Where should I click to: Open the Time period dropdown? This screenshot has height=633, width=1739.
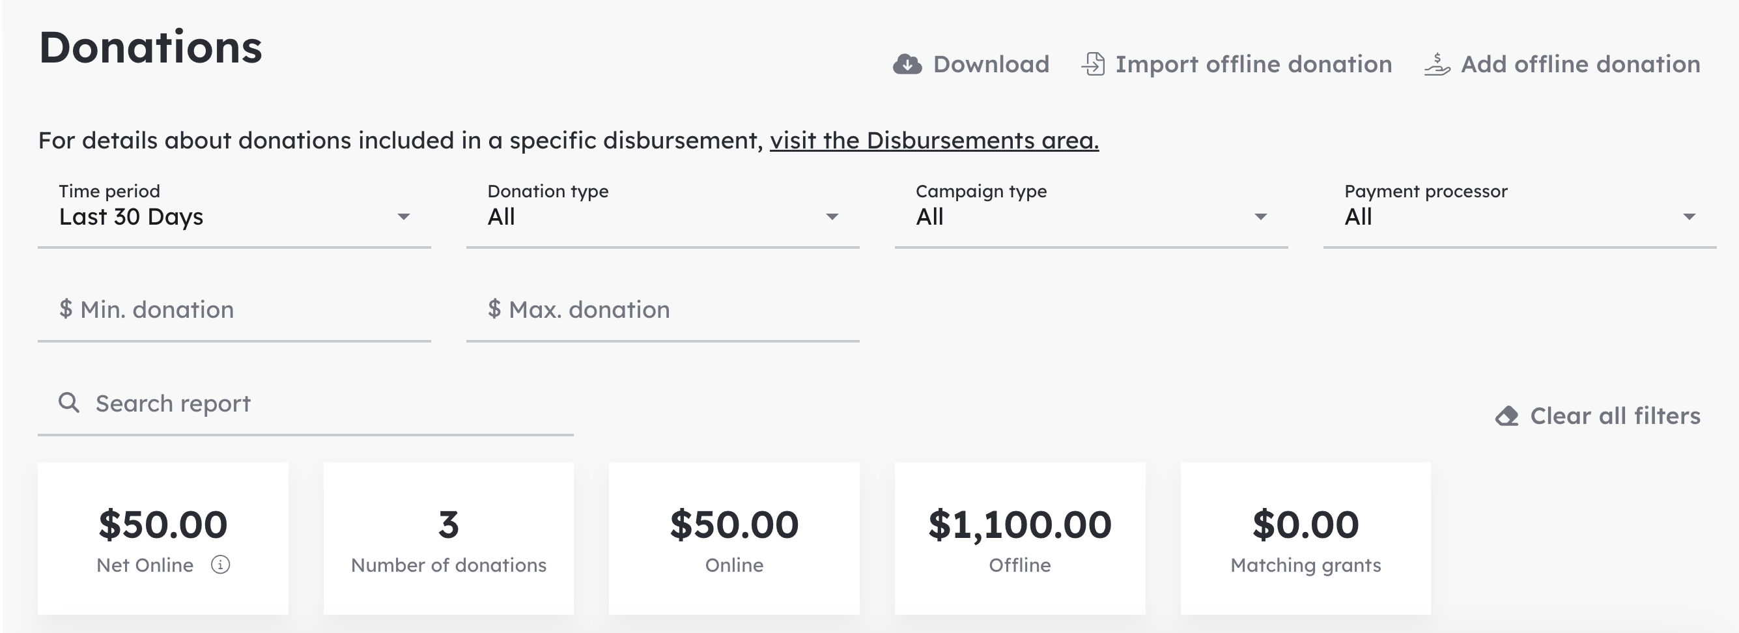point(234,211)
